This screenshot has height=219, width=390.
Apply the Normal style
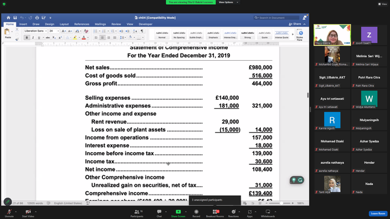coord(162,35)
